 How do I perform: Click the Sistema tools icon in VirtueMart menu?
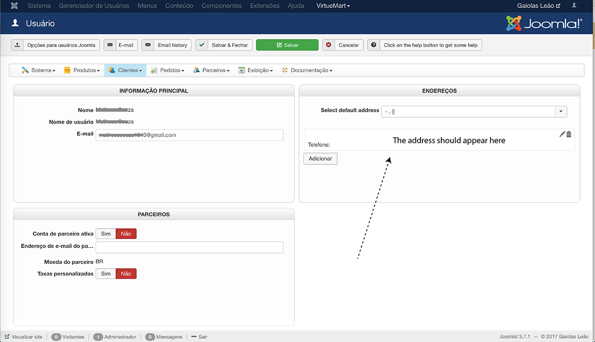pyautogui.click(x=25, y=70)
